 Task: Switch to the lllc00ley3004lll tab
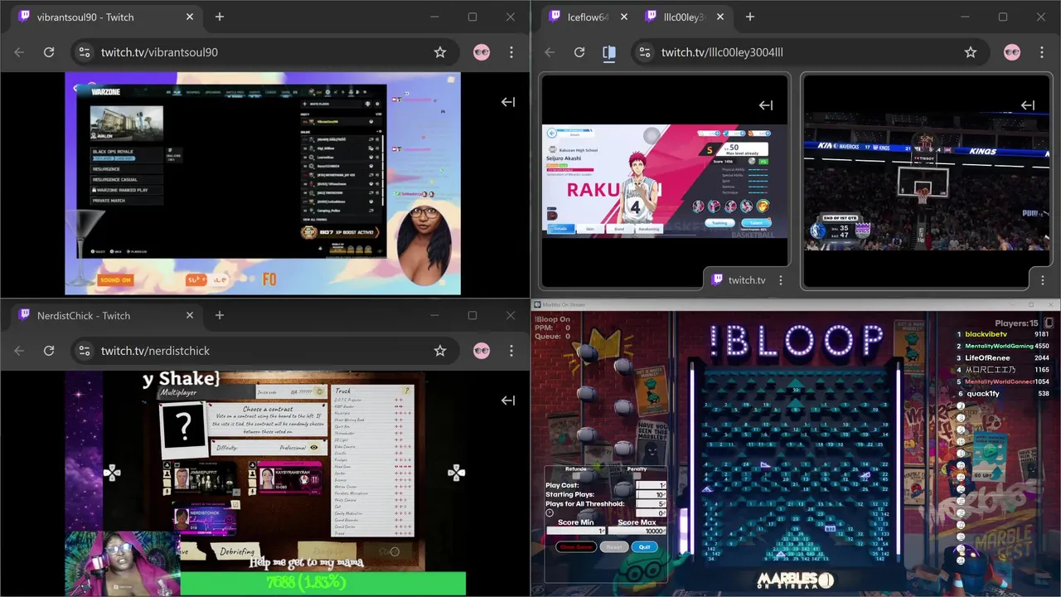[684, 17]
